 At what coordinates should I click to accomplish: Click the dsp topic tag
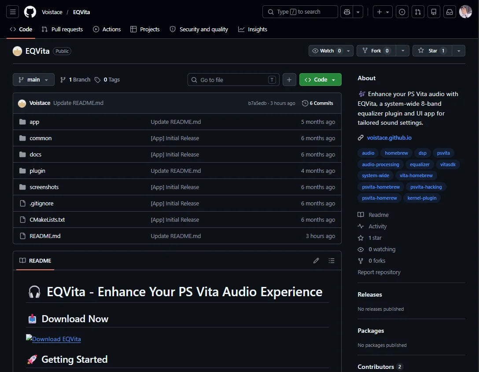[x=423, y=153]
